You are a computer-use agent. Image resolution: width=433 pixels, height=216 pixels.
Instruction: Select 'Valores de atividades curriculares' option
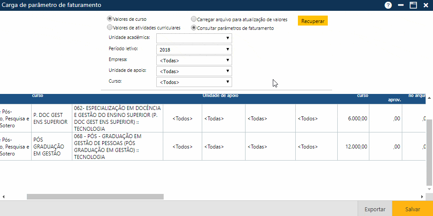click(110, 27)
